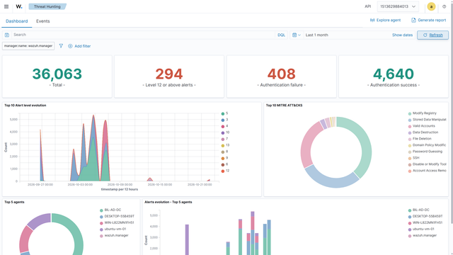This screenshot has height=255, width=453.
Task: Click the Last 1 month time range
Action: pos(317,35)
